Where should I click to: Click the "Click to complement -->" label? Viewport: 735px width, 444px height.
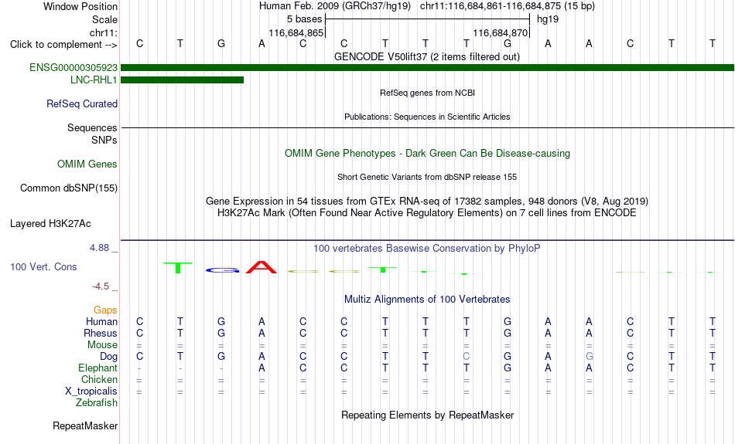[x=63, y=45]
